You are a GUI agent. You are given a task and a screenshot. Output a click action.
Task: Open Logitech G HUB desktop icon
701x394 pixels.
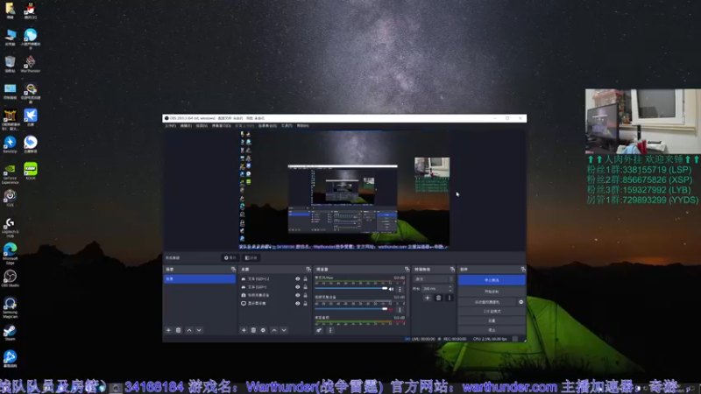(x=10, y=228)
